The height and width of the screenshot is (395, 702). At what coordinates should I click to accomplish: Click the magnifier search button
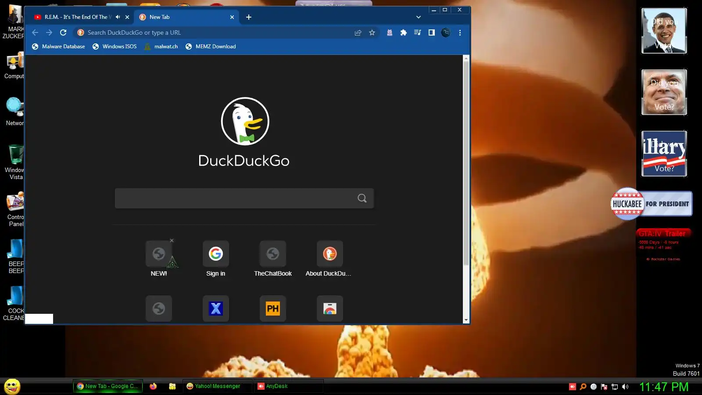tap(362, 198)
